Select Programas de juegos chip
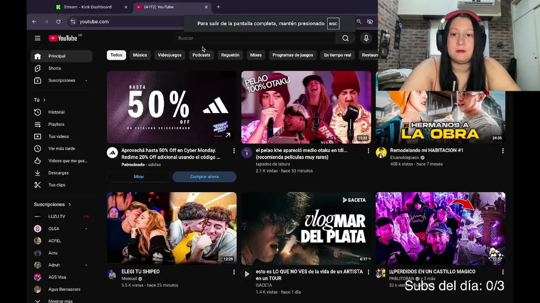 293,55
